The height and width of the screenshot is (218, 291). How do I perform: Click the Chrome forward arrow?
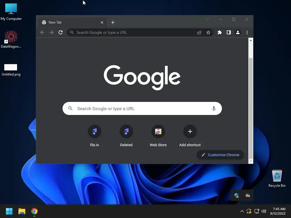(x=51, y=32)
